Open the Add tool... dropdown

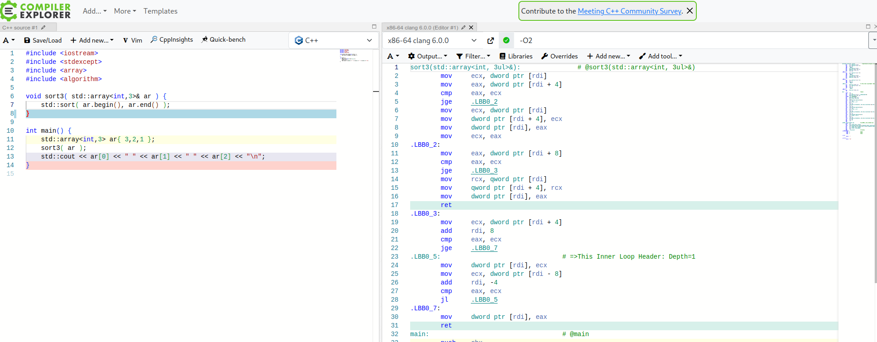[661, 56]
